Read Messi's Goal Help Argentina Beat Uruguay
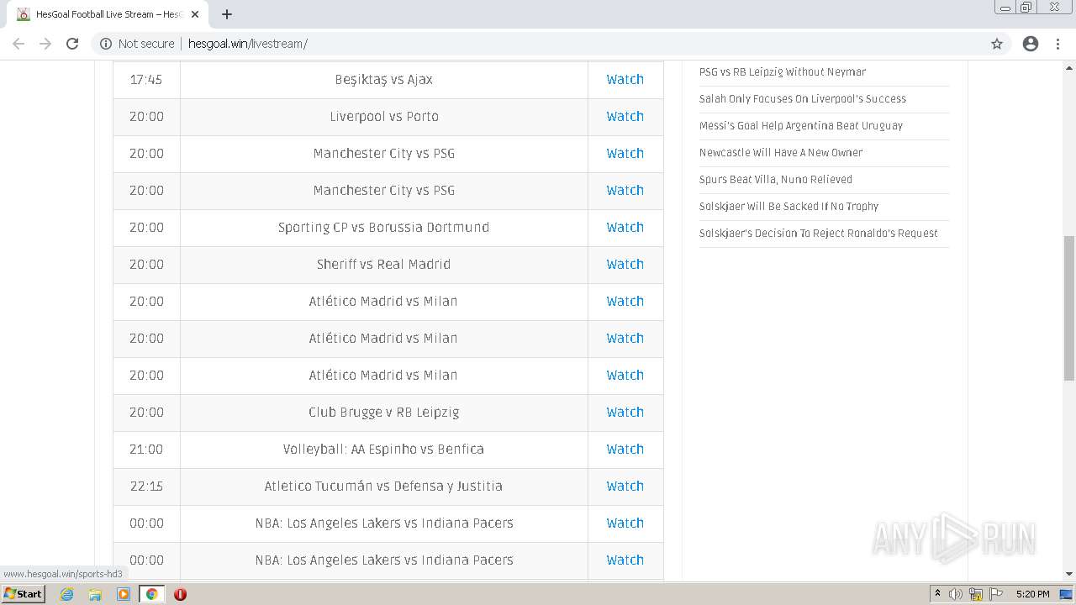Screen dimensions: 1076x605 pyautogui.click(x=801, y=126)
